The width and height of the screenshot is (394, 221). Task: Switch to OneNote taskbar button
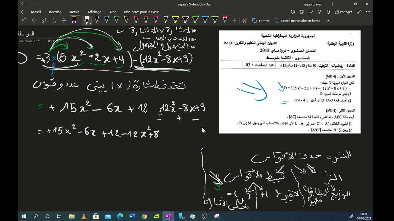pos(168,216)
